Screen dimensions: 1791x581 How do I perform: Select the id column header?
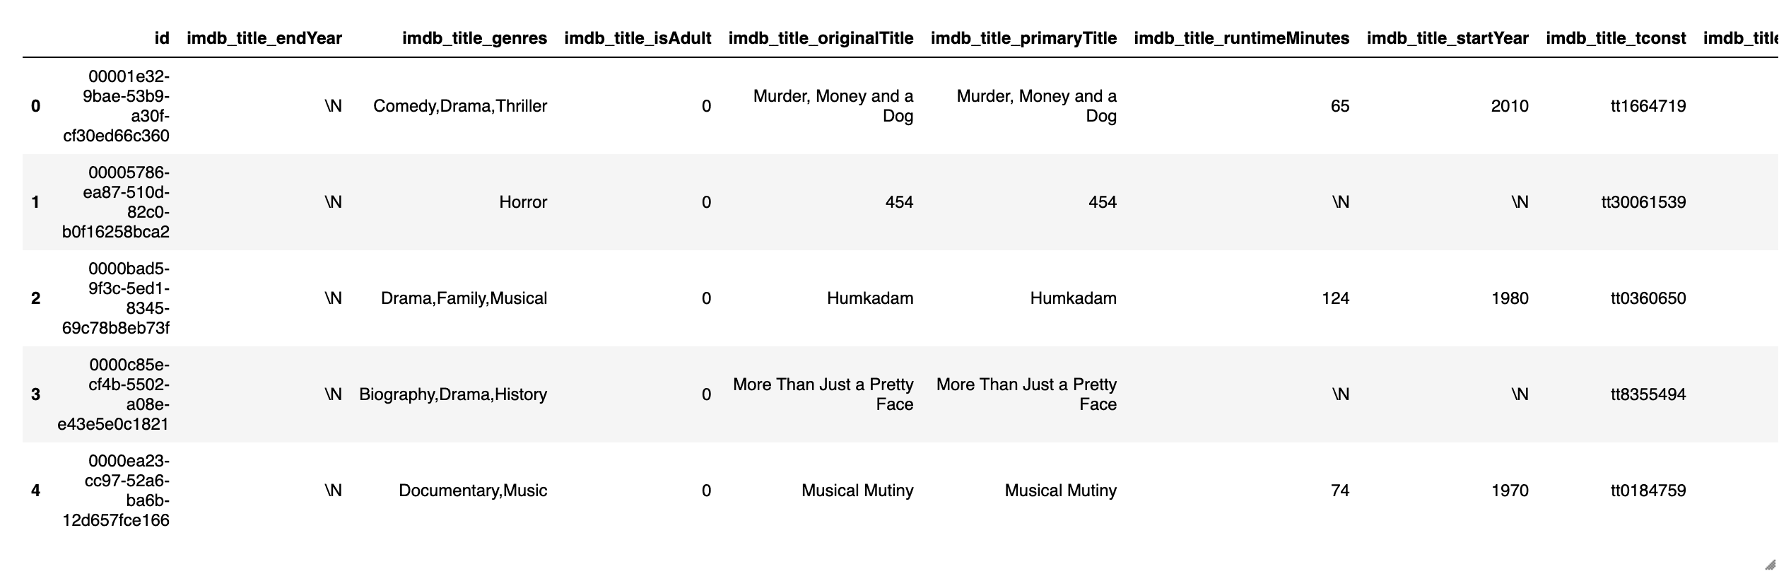(162, 38)
